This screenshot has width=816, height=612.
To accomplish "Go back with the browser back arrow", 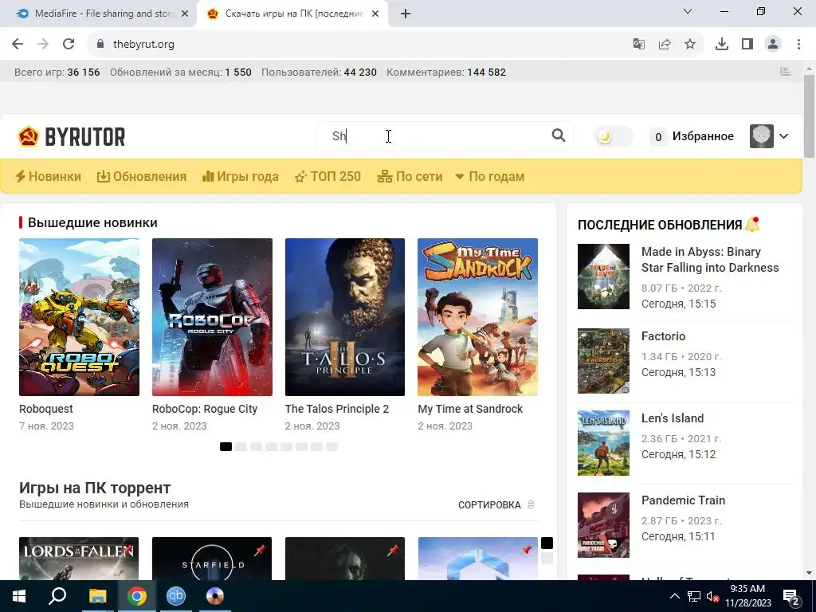I will (18, 45).
